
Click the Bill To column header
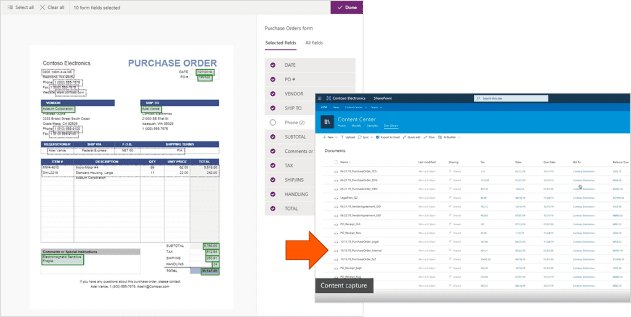click(x=577, y=163)
